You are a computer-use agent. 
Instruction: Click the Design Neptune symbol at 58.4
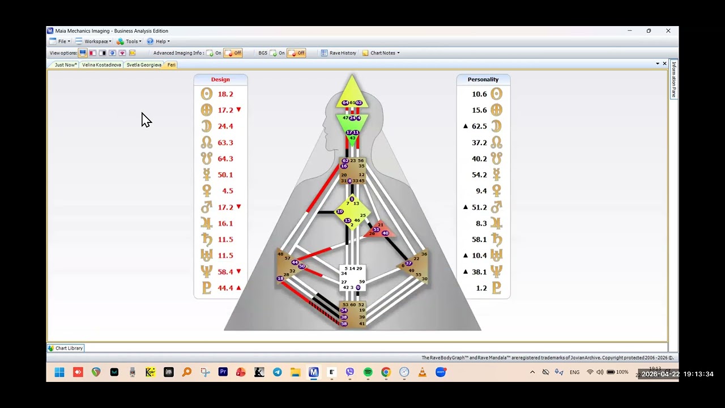click(x=207, y=271)
